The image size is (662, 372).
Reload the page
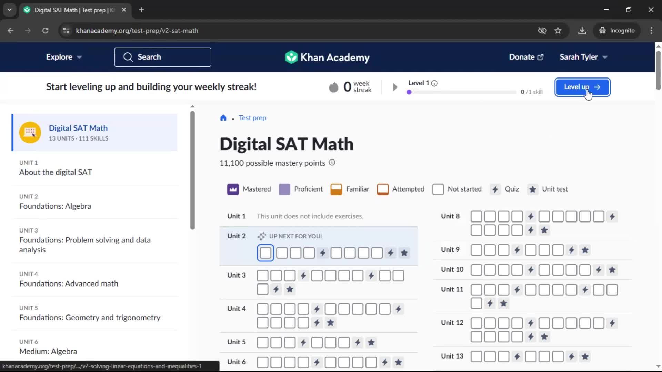45,31
